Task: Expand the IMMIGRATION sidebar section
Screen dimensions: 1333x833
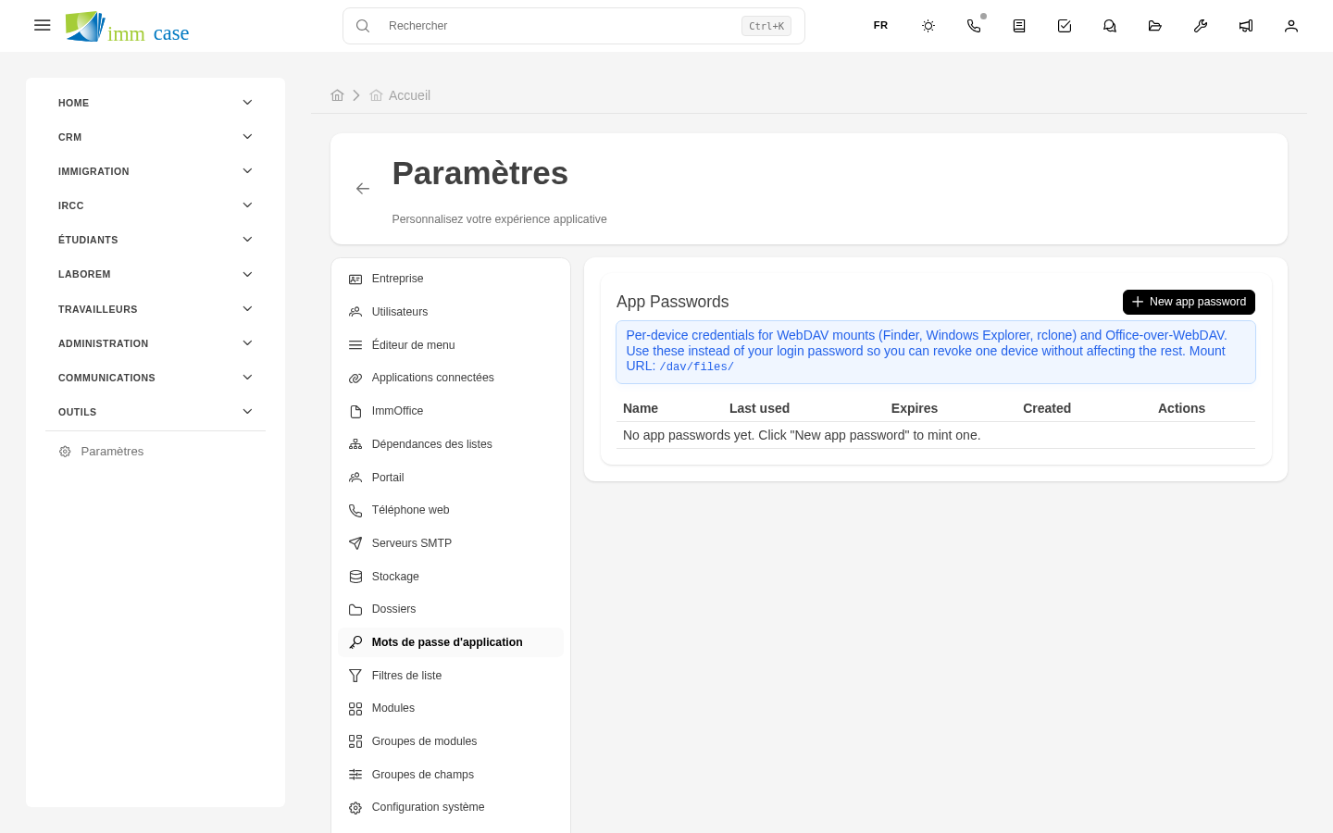Action: pos(156,171)
